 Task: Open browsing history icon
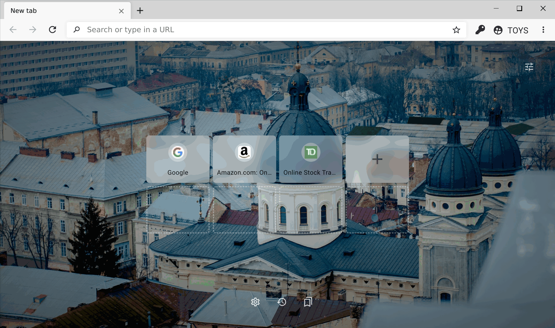point(282,302)
